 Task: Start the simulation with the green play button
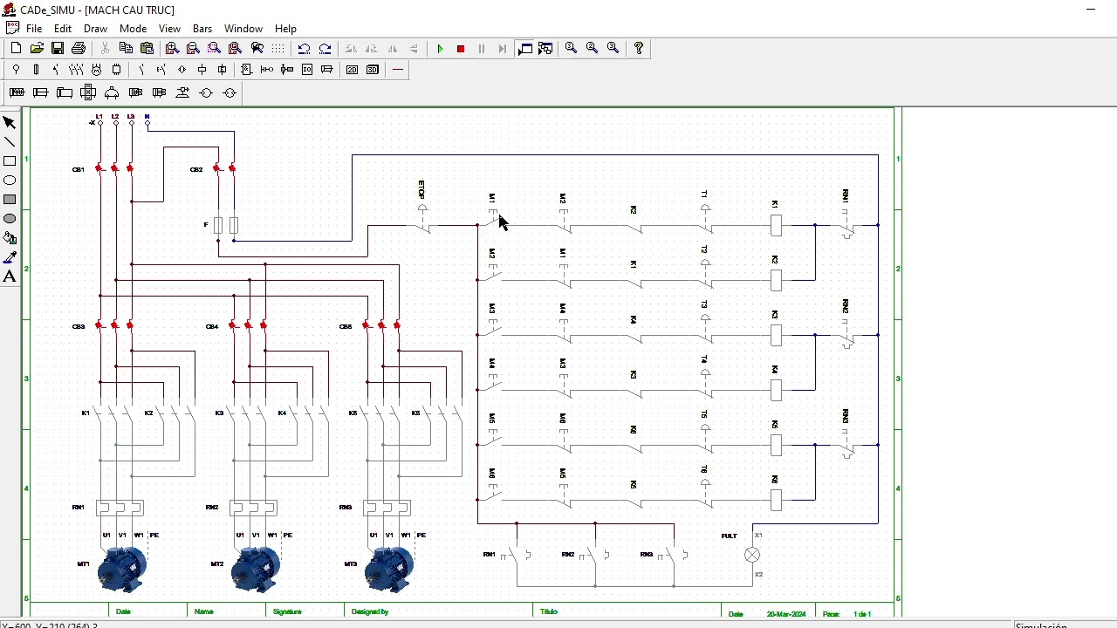click(x=440, y=49)
